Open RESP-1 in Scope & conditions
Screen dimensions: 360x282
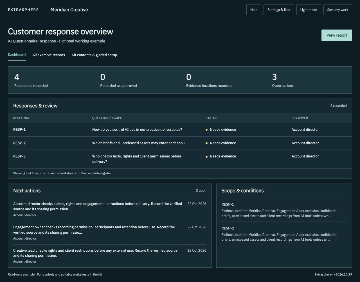pyautogui.click(x=284, y=210)
